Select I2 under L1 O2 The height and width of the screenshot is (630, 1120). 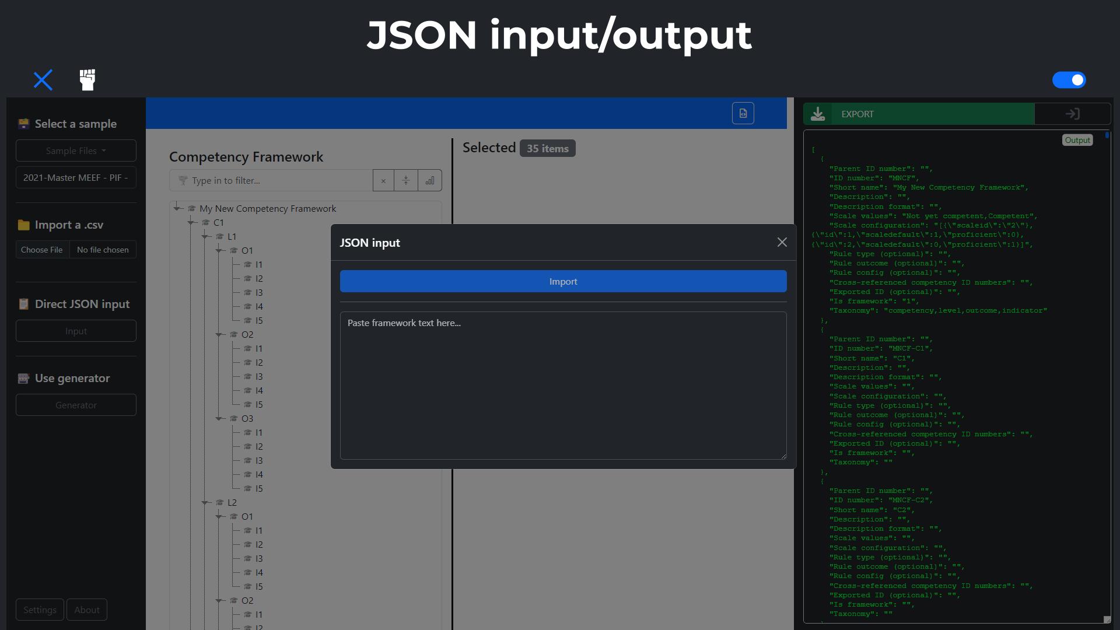click(259, 362)
